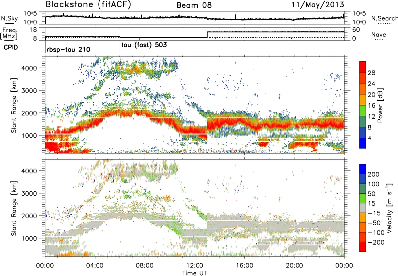Screen dimensions: 398x276
Task: Click the '200' velocity colorbar label
Action: pos(374,174)
